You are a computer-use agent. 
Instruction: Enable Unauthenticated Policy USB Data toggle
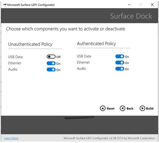pyautogui.click(x=51, y=57)
